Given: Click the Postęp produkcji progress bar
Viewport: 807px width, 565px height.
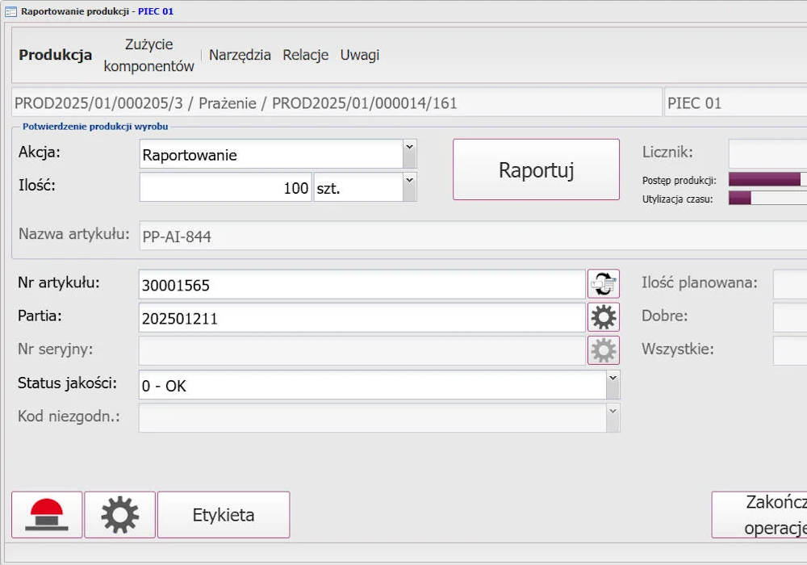Looking at the screenshot, I should pos(767,179).
